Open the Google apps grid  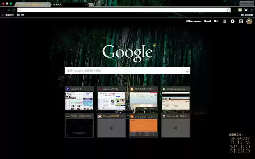click(x=224, y=21)
